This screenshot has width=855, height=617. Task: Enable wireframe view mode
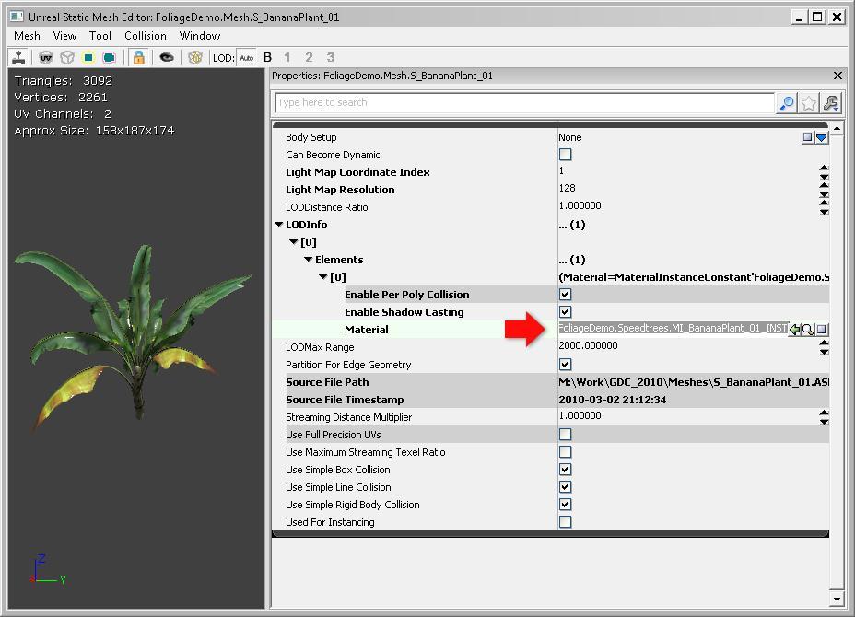[64, 56]
